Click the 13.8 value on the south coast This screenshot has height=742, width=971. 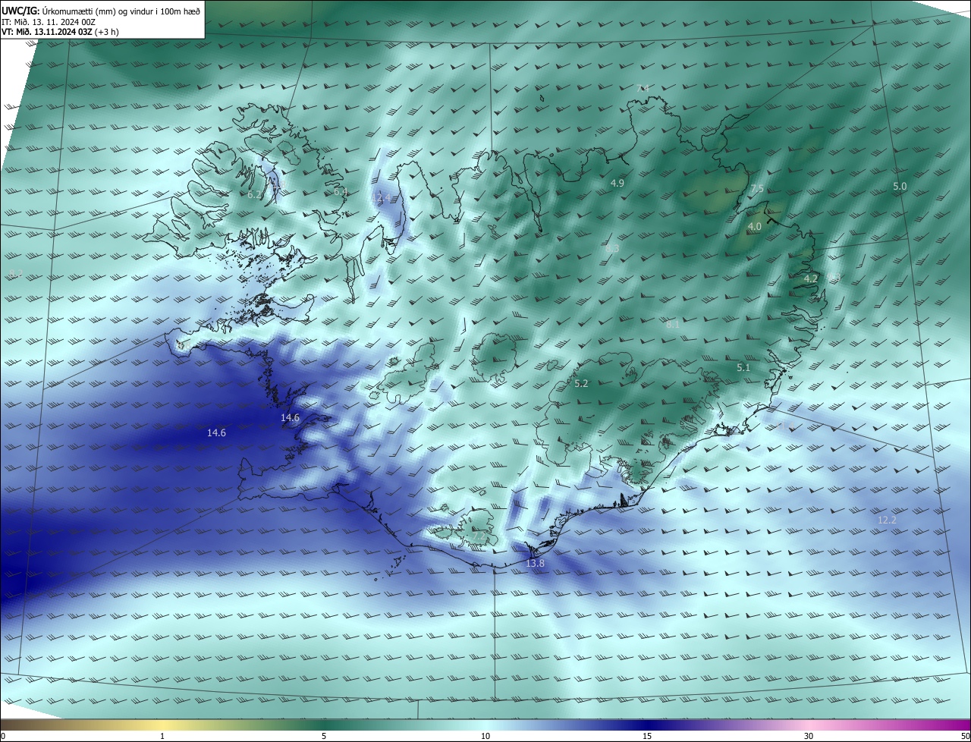point(536,564)
